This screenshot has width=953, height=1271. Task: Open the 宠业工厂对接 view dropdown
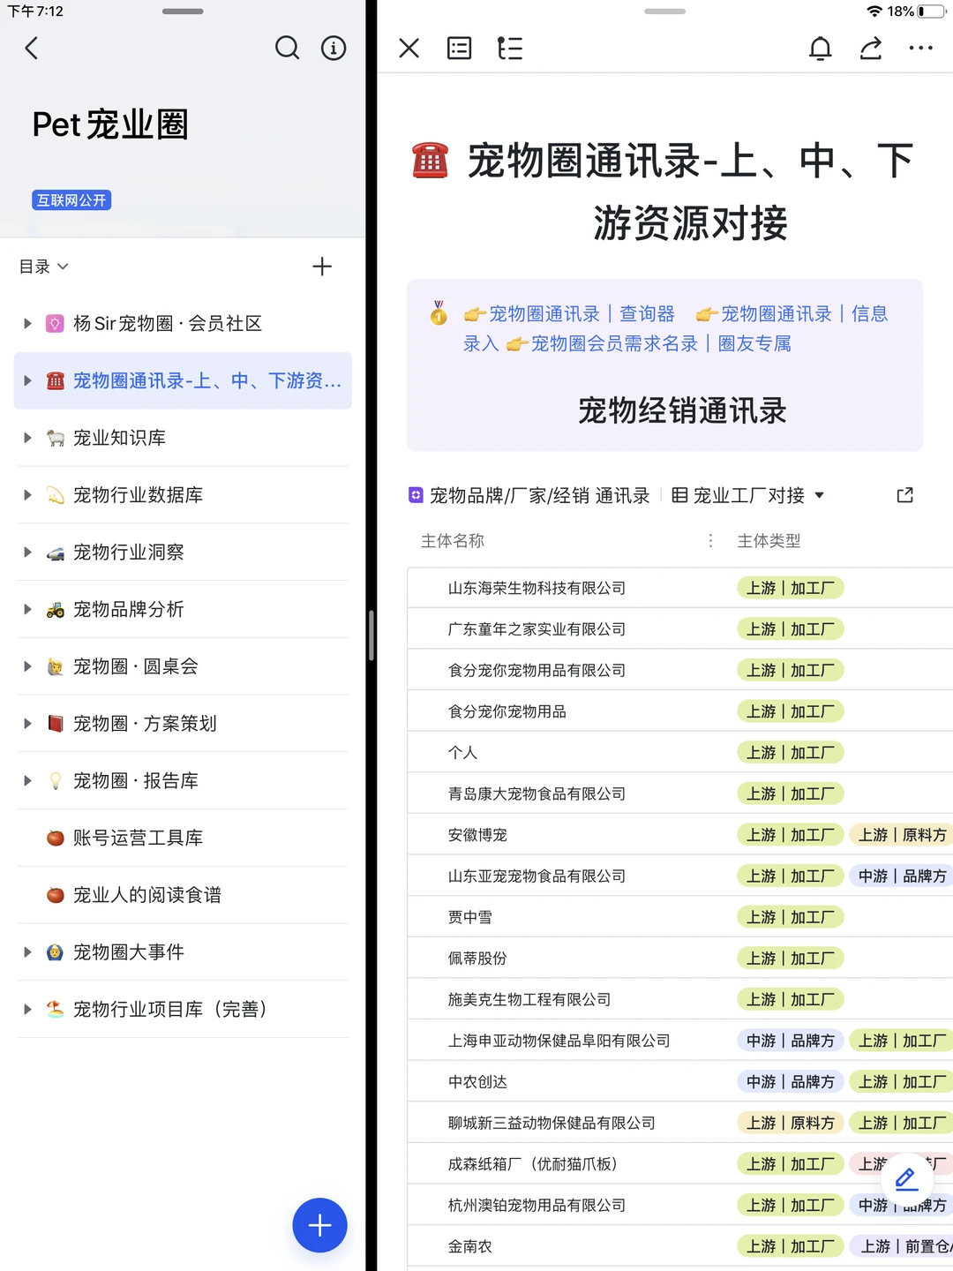point(820,495)
